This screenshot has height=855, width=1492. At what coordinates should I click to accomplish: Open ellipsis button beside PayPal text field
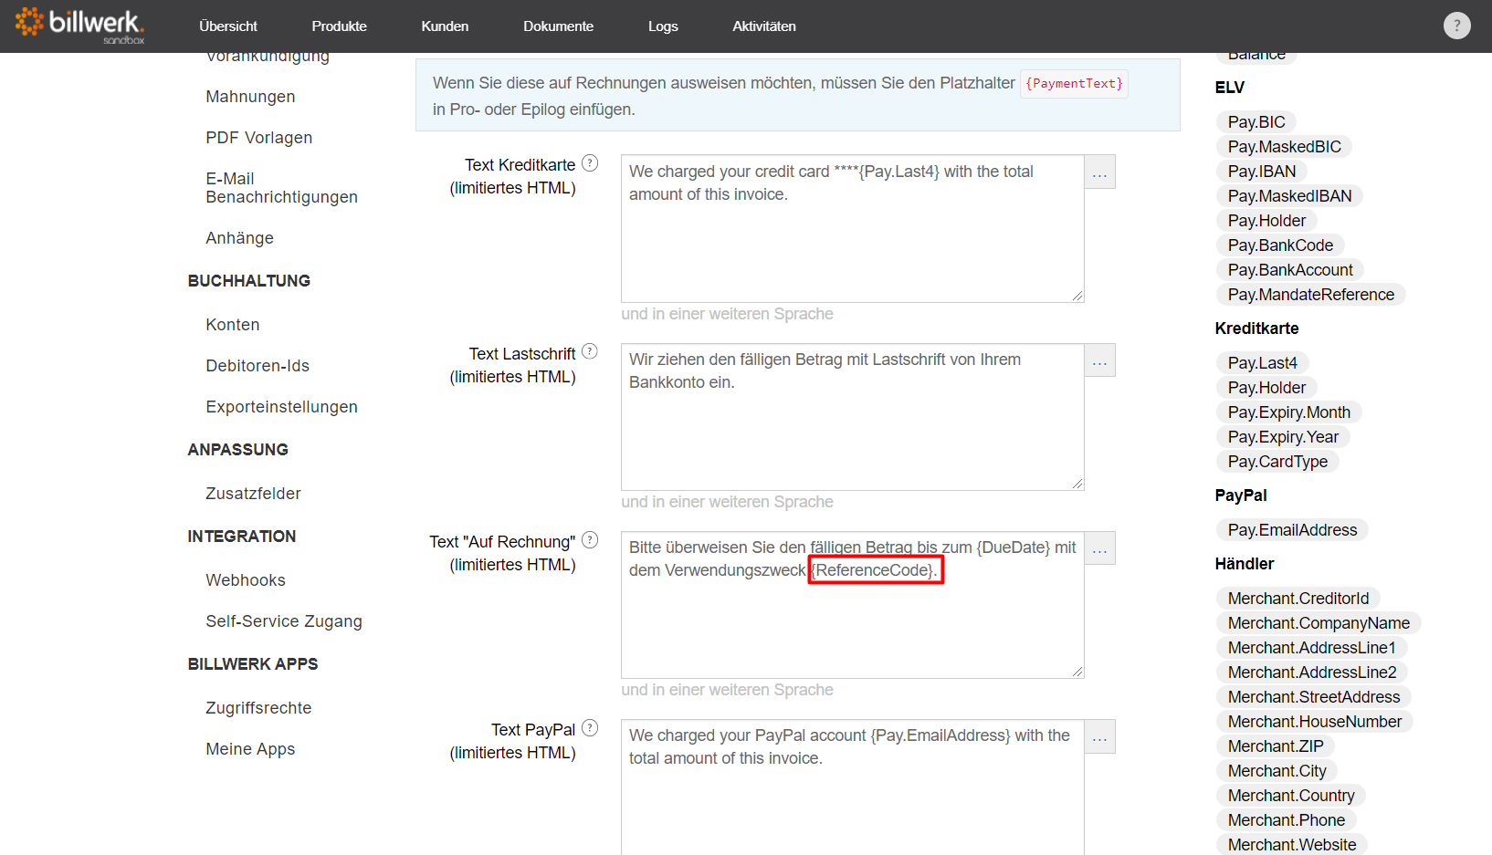click(1099, 736)
